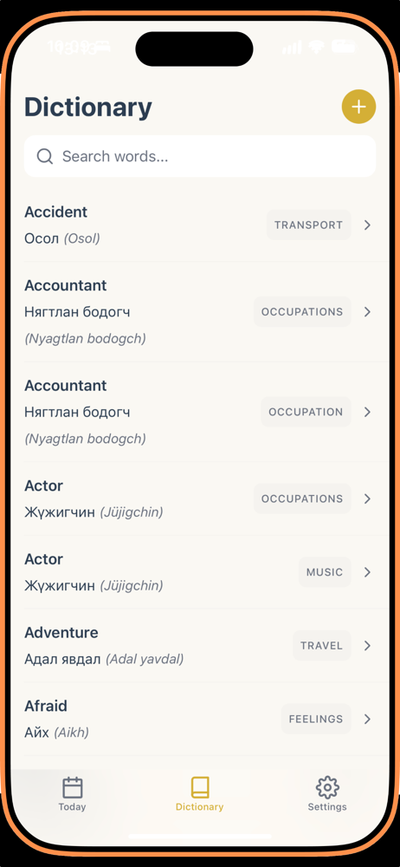Screen dimensions: 400x867
Task: Expand the Accident entry chevron
Action: coord(367,225)
